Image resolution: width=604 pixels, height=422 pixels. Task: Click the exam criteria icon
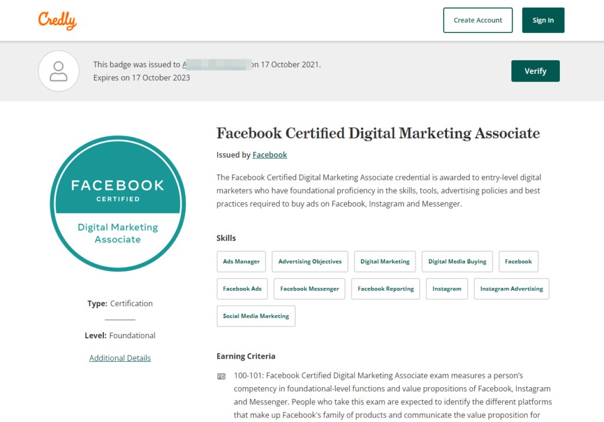[221, 376]
